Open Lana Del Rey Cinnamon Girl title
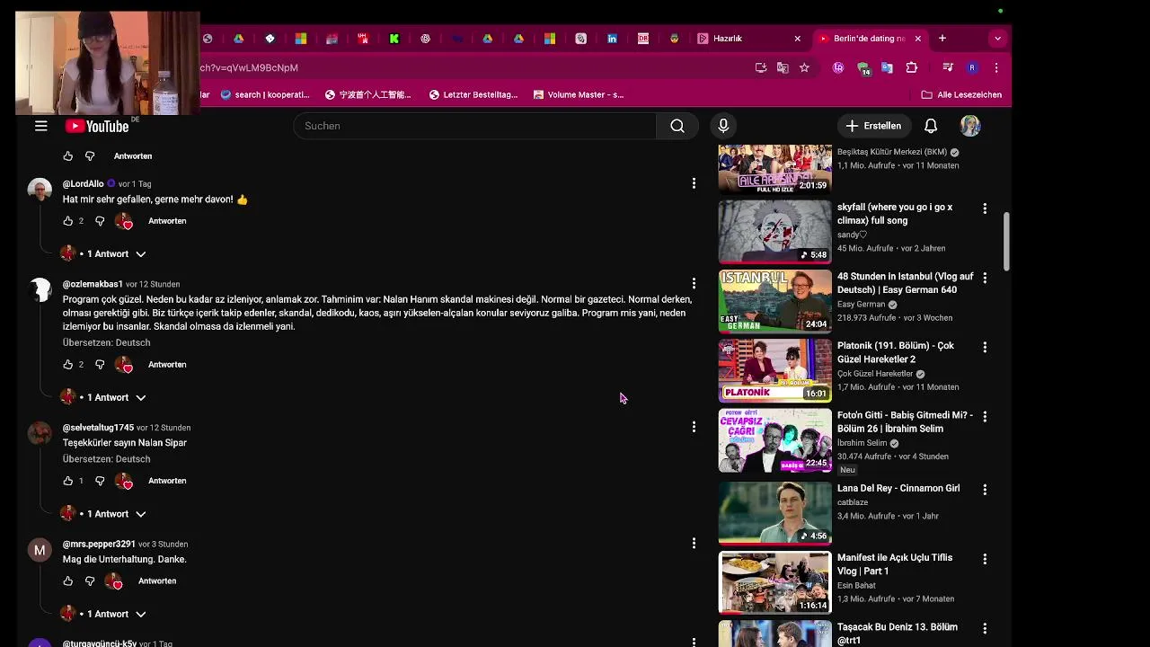Image resolution: width=1150 pixels, height=647 pixels. 898,489
